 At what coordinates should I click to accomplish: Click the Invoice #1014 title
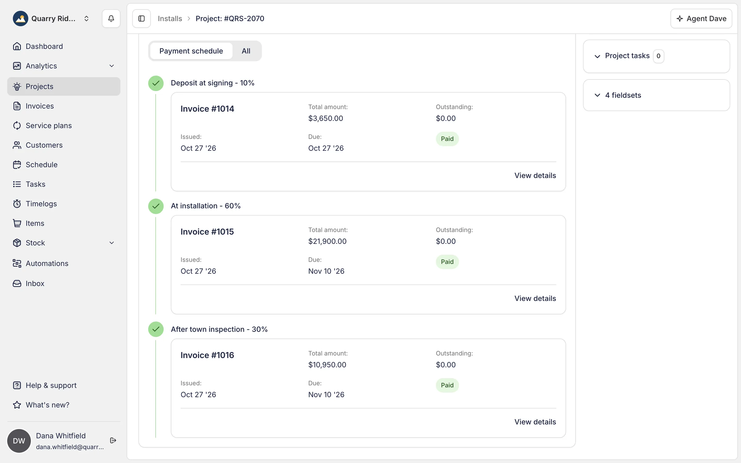(x=207, y=109)
